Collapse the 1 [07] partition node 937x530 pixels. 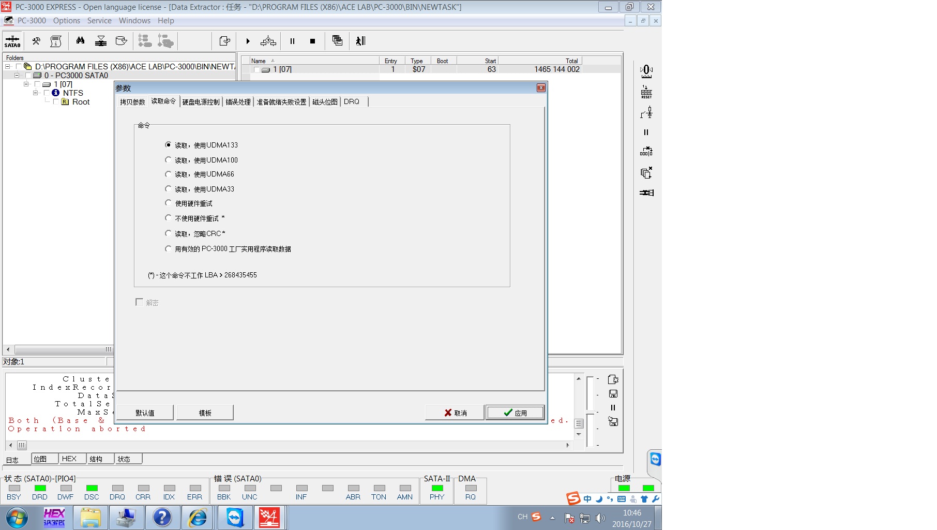(26, 84)
